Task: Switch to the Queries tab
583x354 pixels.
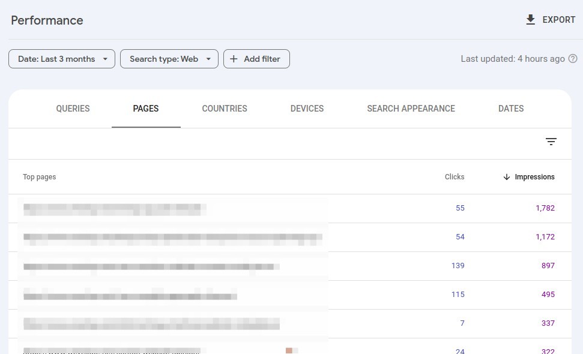Action: pos(73,109)
